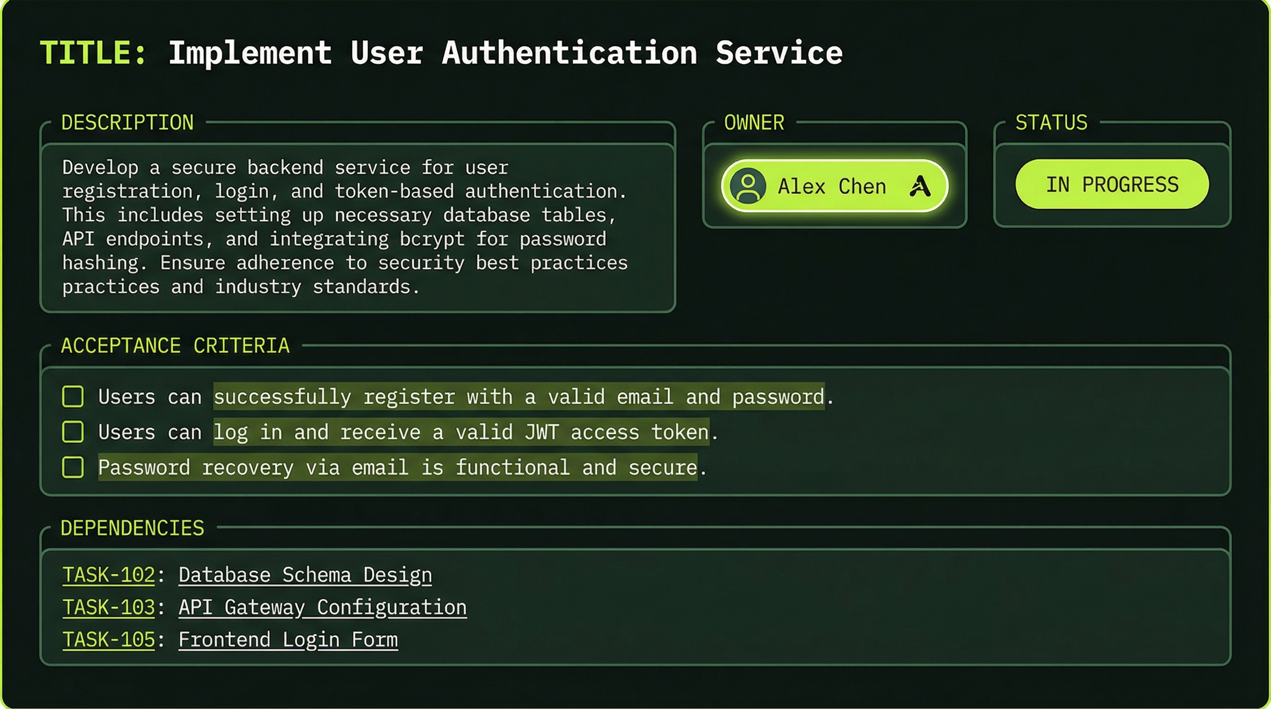Screen dimensions: 1271x709
Task: Open the TASK-102 link
Action: [108, 574]
